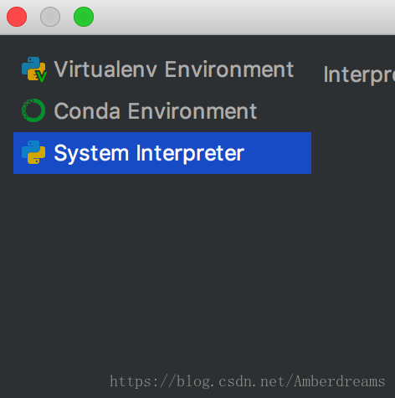Click the green Conda ring icon
395x398 pixels.
33,110
